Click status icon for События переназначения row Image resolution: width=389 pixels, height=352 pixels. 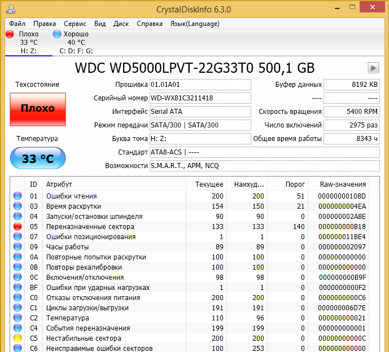[x=18, y=328]
